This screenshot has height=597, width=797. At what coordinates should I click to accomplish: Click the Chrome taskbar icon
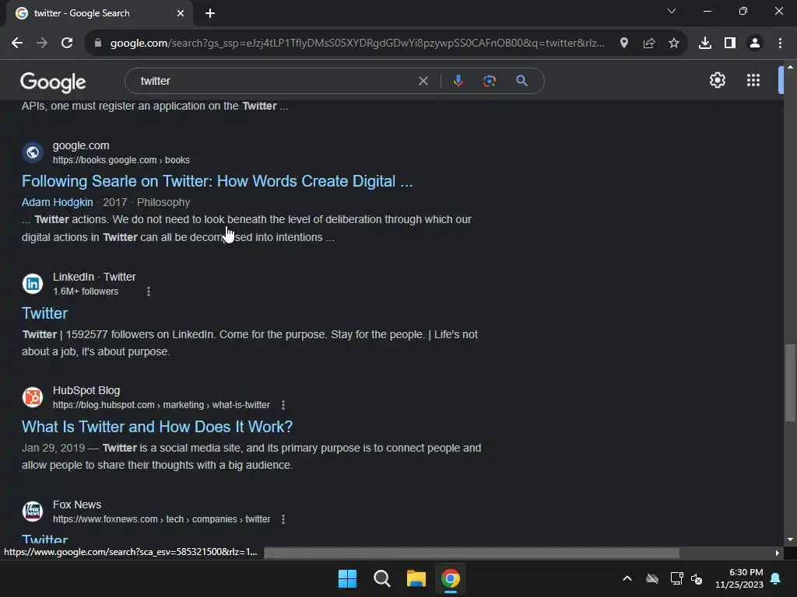[451, 578]
